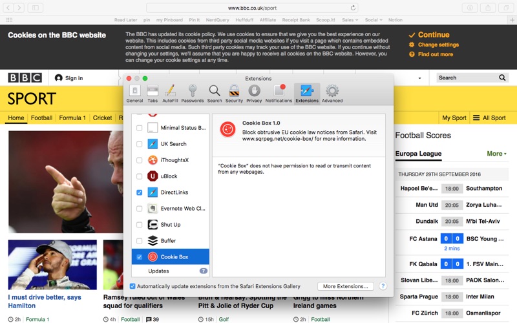Disable the DirectLinks extension checkbox
This screenshot has width=517, height=323.
pyautogui.click(x=139, y=192)
